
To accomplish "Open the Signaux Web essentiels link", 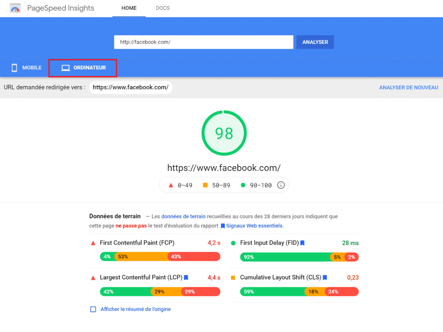I will 254,226.
